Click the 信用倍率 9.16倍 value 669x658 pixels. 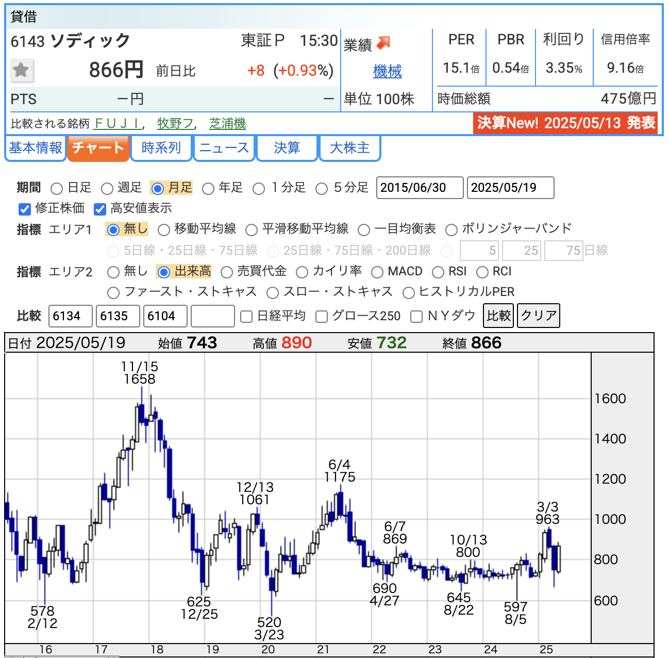(x=626, y=68)
